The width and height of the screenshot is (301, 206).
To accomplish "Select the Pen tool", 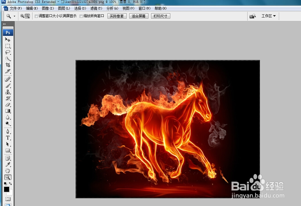I will point(8,131).
